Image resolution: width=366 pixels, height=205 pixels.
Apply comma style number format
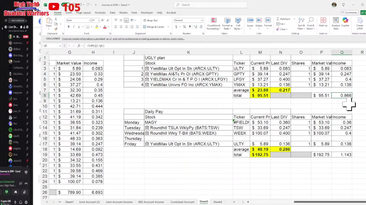[189, 27]
